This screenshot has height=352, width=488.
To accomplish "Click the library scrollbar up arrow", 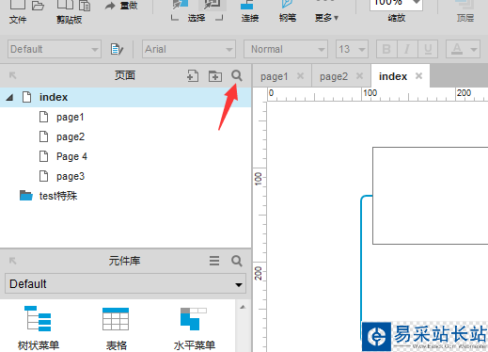I will point(243,307).
